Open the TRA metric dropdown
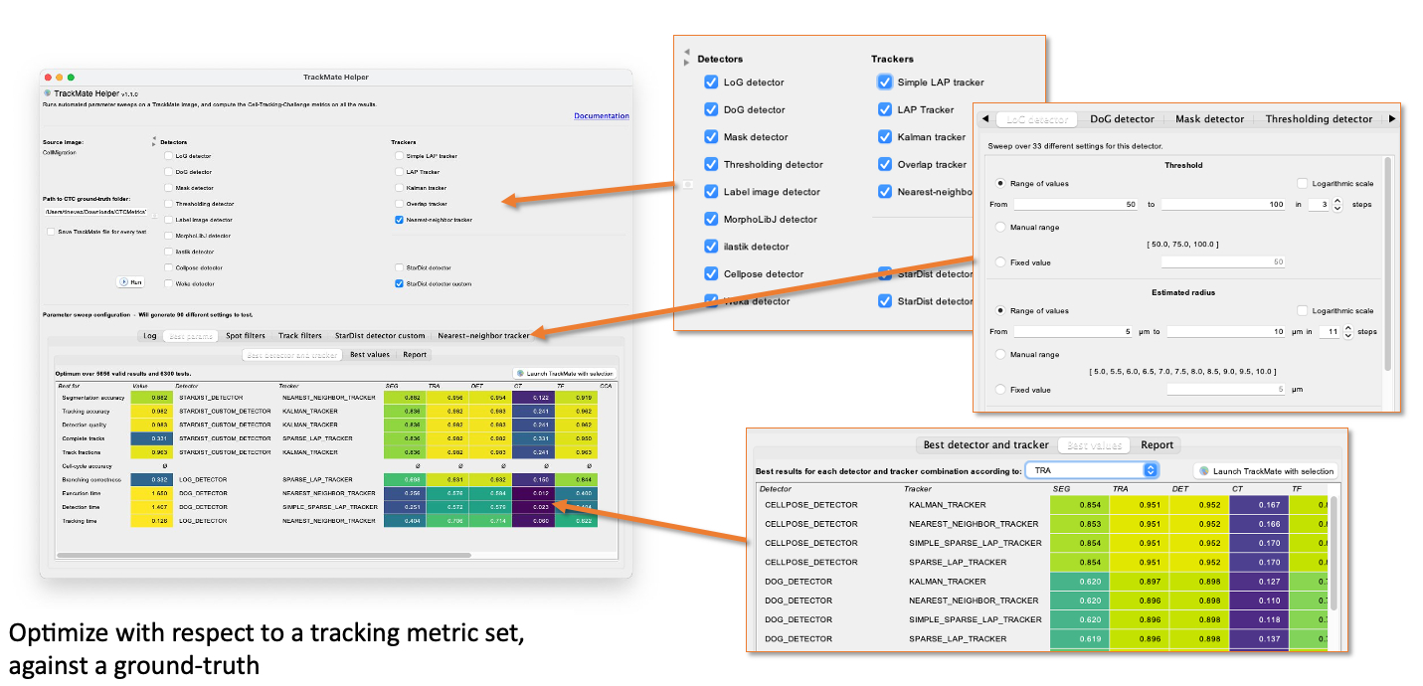The width and height of the screenshot is (1423, 686). [x=1092, y=470]
